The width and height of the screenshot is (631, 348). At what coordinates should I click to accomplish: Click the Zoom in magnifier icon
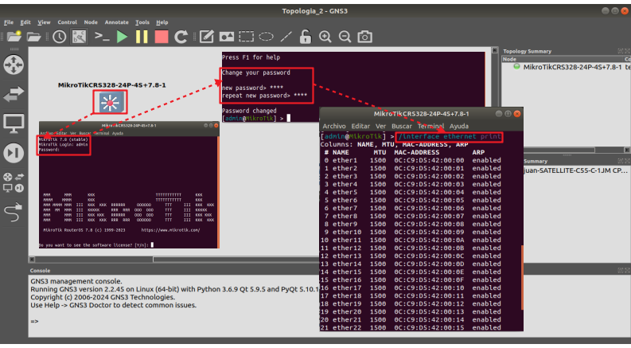tap(325, 37)
